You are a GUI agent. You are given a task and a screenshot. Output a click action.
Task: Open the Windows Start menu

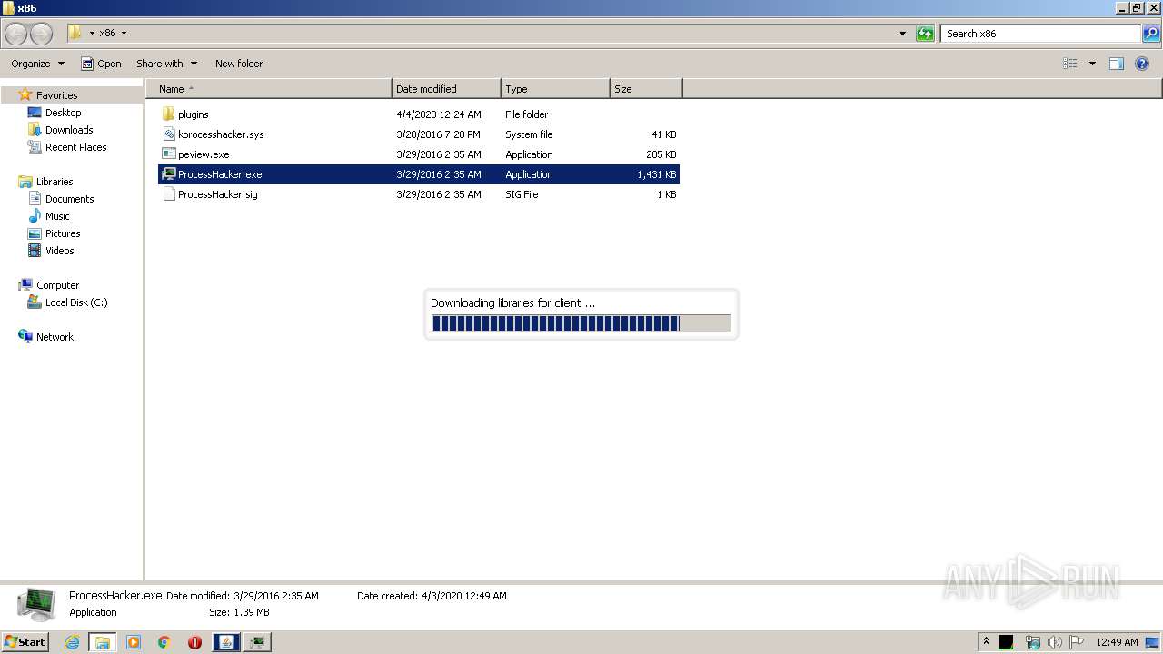pos(25,642)
